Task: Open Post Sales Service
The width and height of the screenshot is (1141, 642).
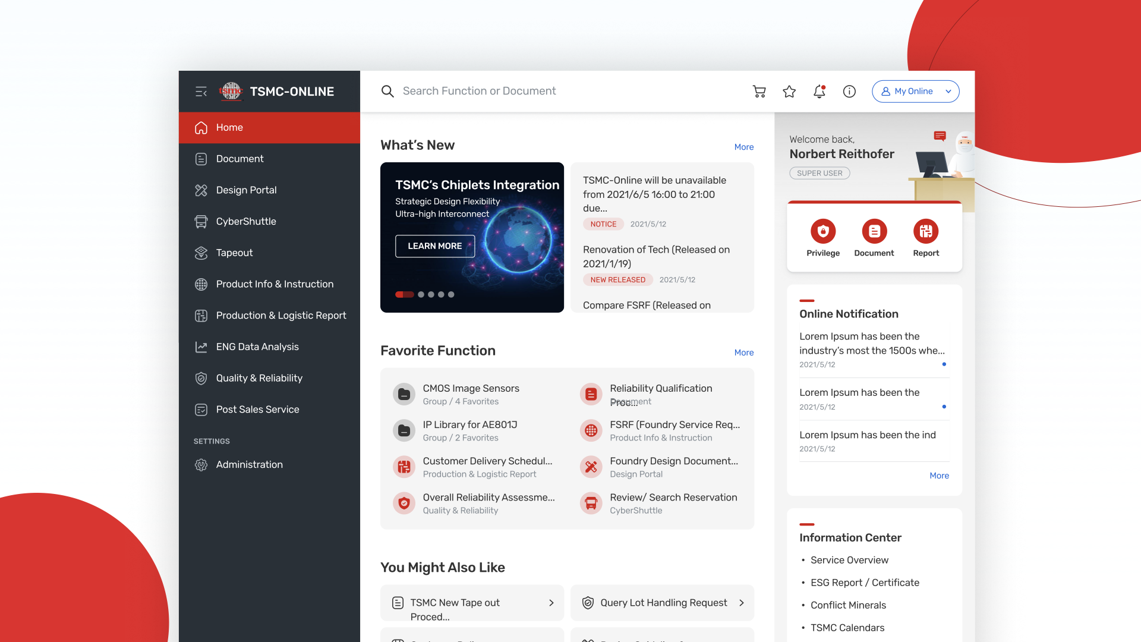Action: 269,410
